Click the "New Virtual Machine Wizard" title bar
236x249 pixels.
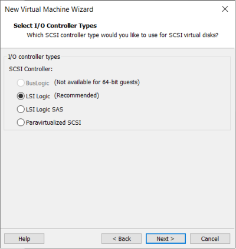click(49, 9)
